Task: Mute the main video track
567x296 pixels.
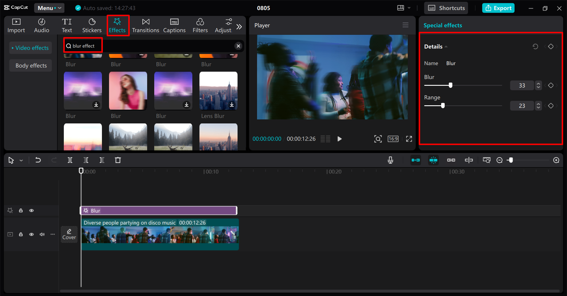Action: [42, 234]
